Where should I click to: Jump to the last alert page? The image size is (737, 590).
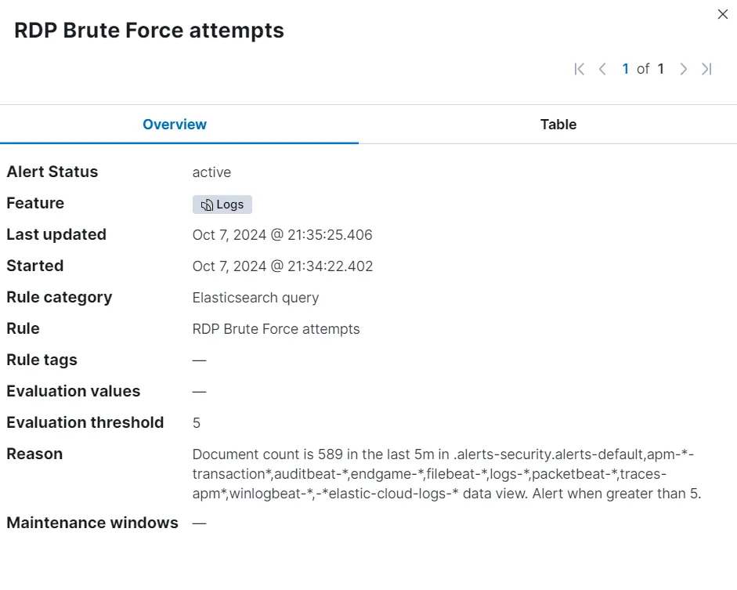pyautogui.click(x=707, y=69)
